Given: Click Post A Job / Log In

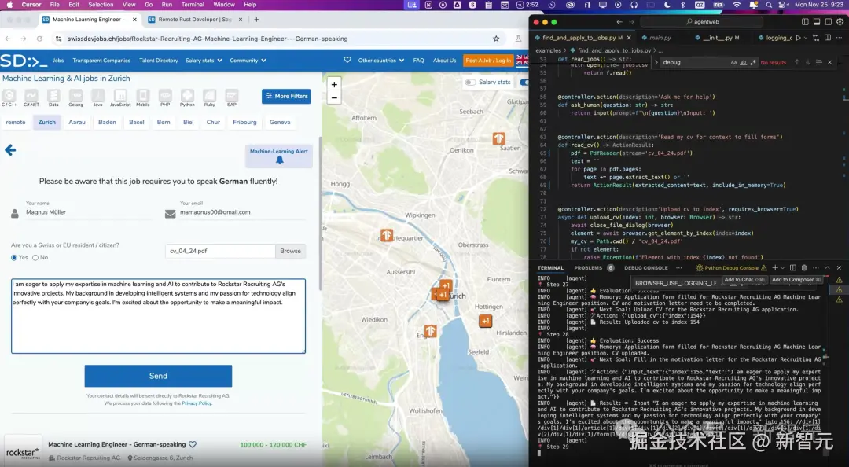Looking at the screenshot, I should click(x=488, y=60).
